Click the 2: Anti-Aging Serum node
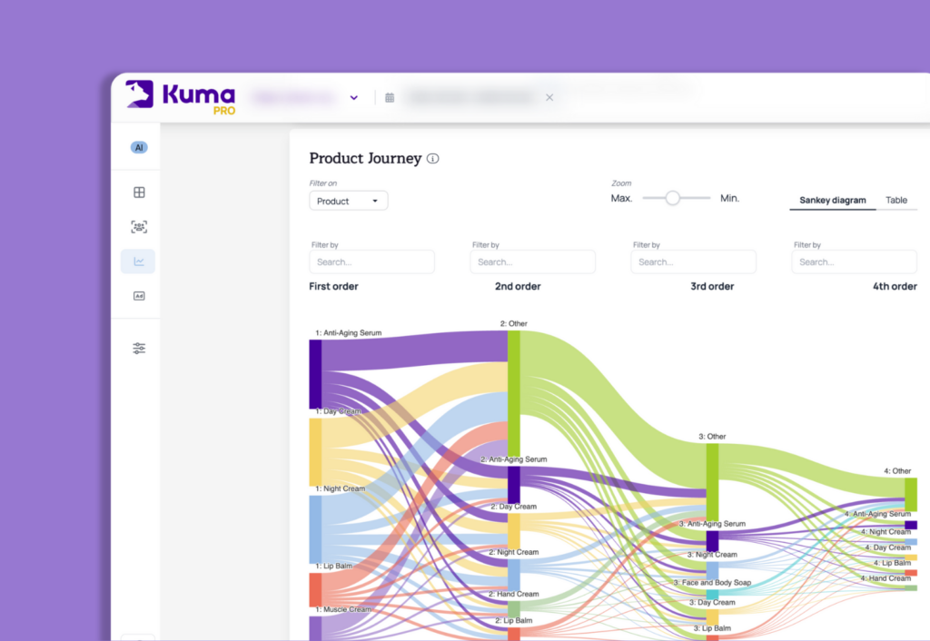This screenshot has width=930, height=641. tap(514, 485)
